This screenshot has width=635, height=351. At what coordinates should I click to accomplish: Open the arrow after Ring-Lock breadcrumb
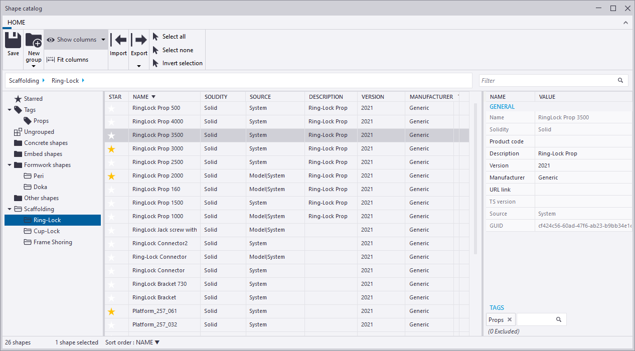83,80
